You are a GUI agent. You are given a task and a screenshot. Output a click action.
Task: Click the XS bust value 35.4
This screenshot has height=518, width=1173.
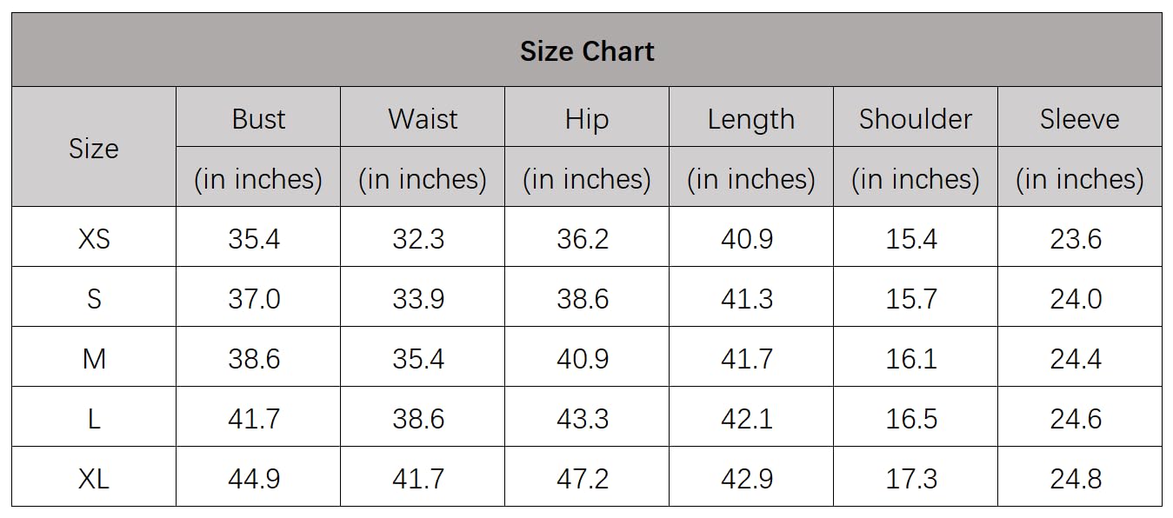click(255, 238)
